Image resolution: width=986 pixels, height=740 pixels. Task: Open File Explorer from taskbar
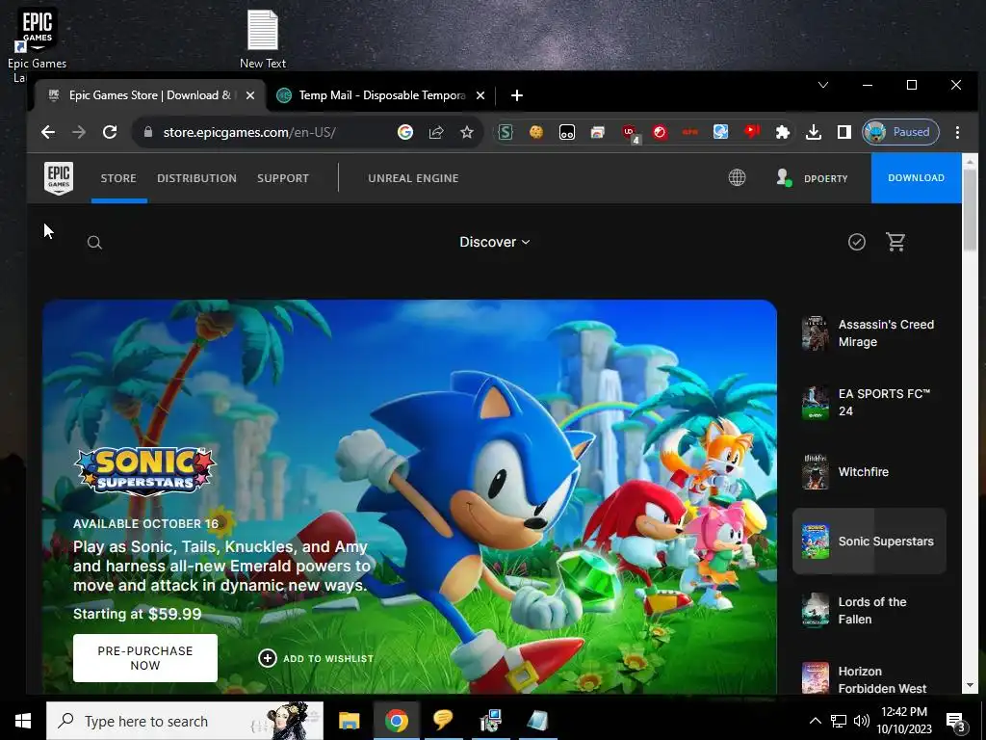click(x=349, y=721)
